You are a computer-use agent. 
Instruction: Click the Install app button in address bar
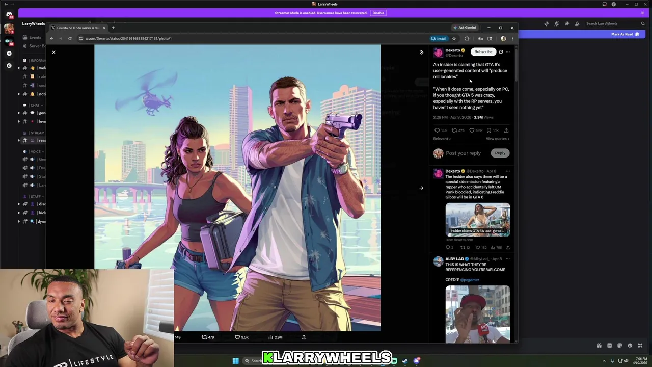point(439,38)
